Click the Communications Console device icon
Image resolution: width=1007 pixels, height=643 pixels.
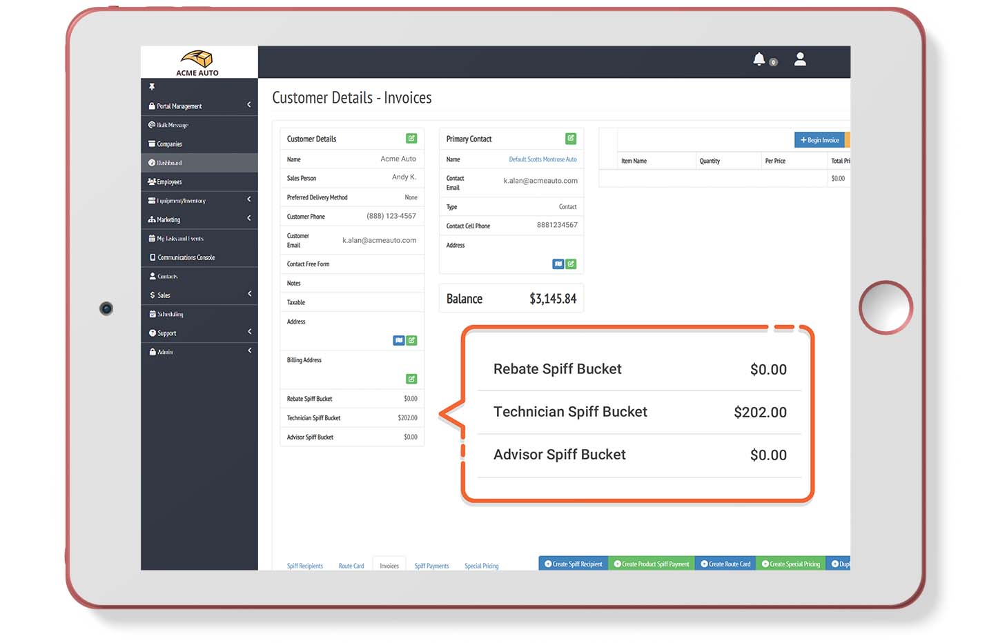coord(153,257)
